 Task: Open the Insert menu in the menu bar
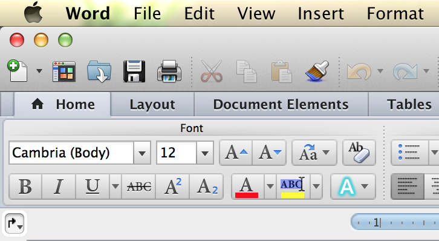[321, 13]
